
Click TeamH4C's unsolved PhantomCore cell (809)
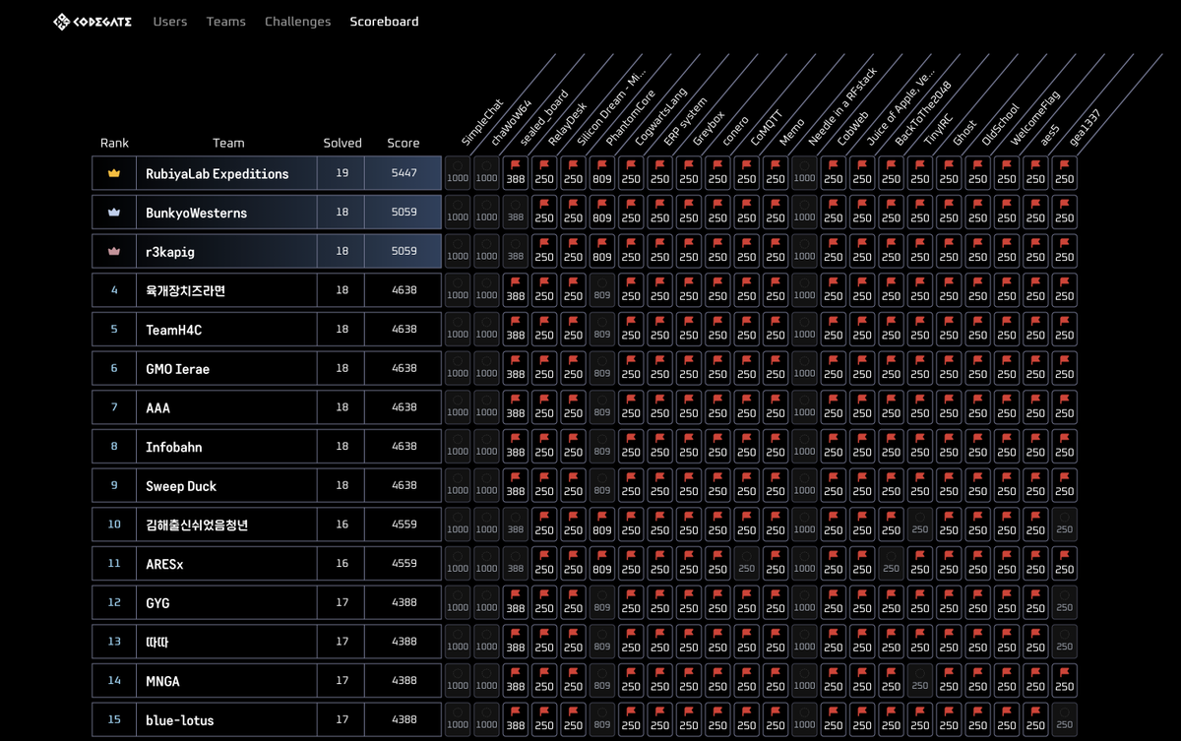click(x=602, y=330)
